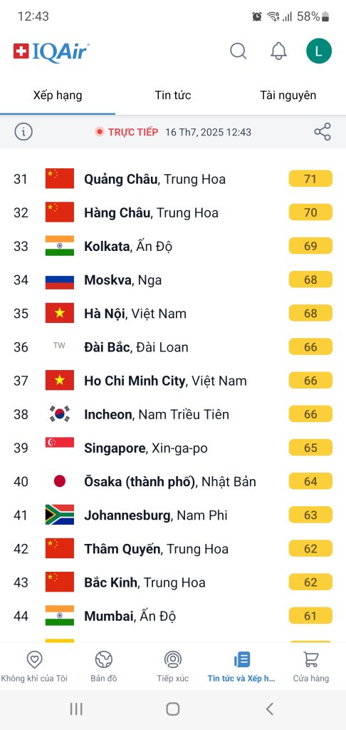Open the info circle icon

point(23,132)
